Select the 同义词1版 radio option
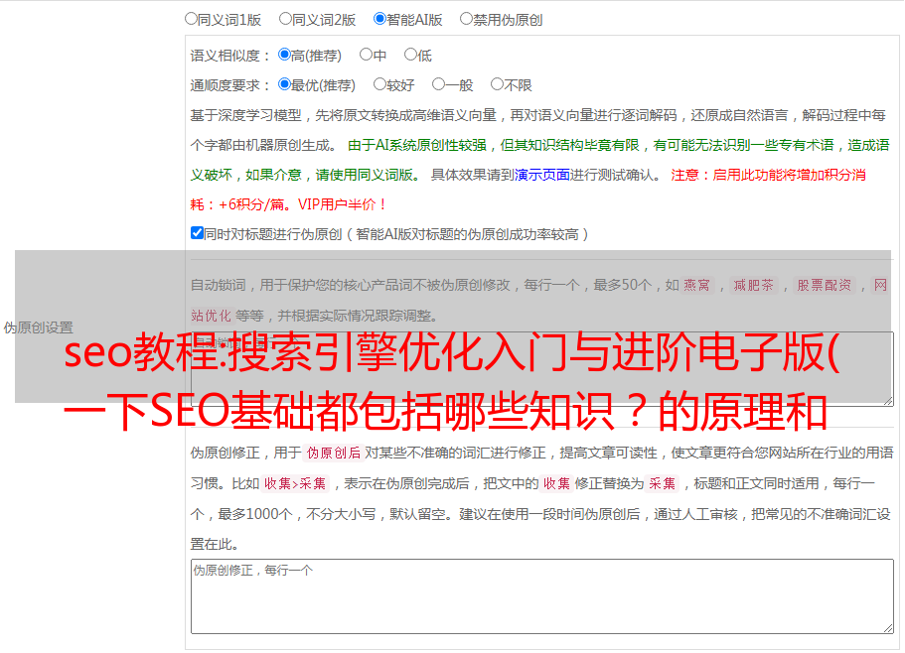 click(191, 19)
